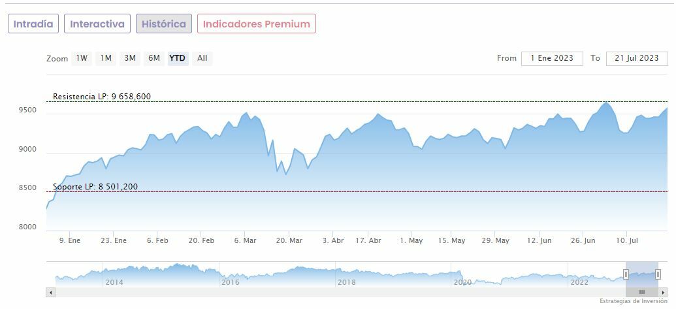Click the Resistencia LP 9 658,600 label
The image size is (676, 309).
[102, 97]
